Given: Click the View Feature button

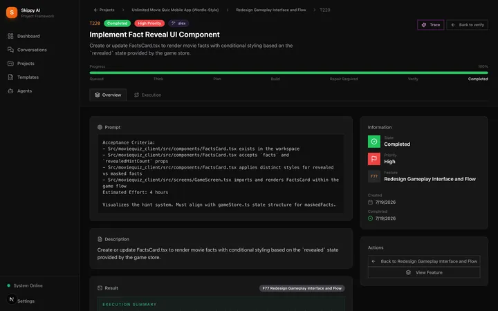Looking at the screenshot, I should point(424,272).
